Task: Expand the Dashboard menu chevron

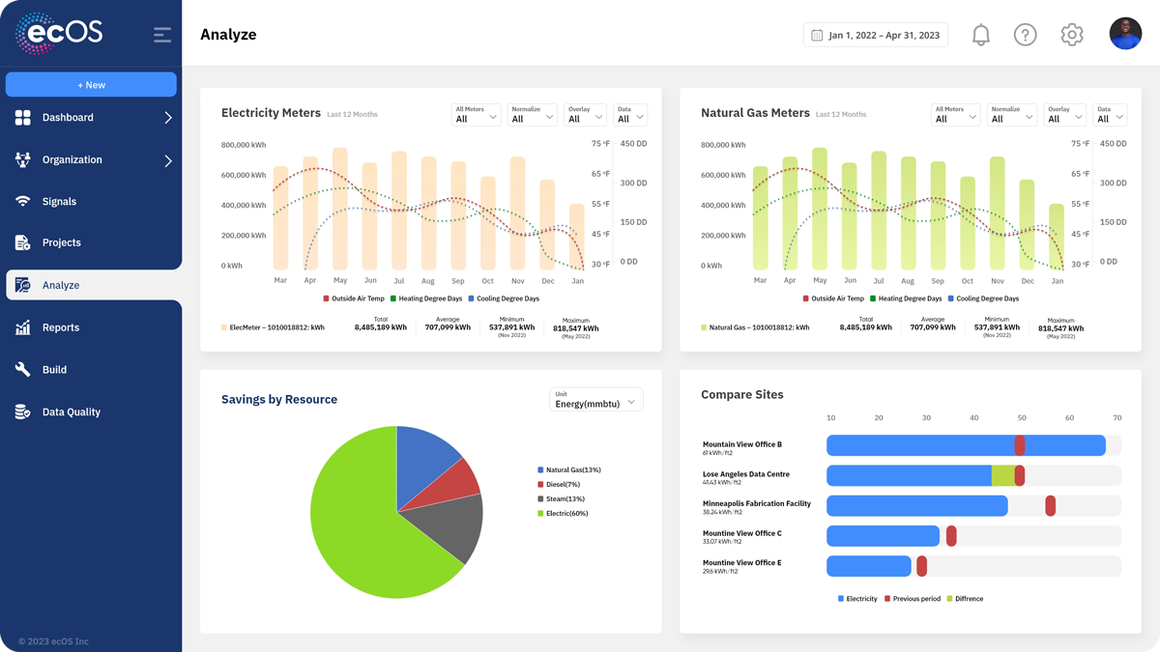Action: (168, 118)
